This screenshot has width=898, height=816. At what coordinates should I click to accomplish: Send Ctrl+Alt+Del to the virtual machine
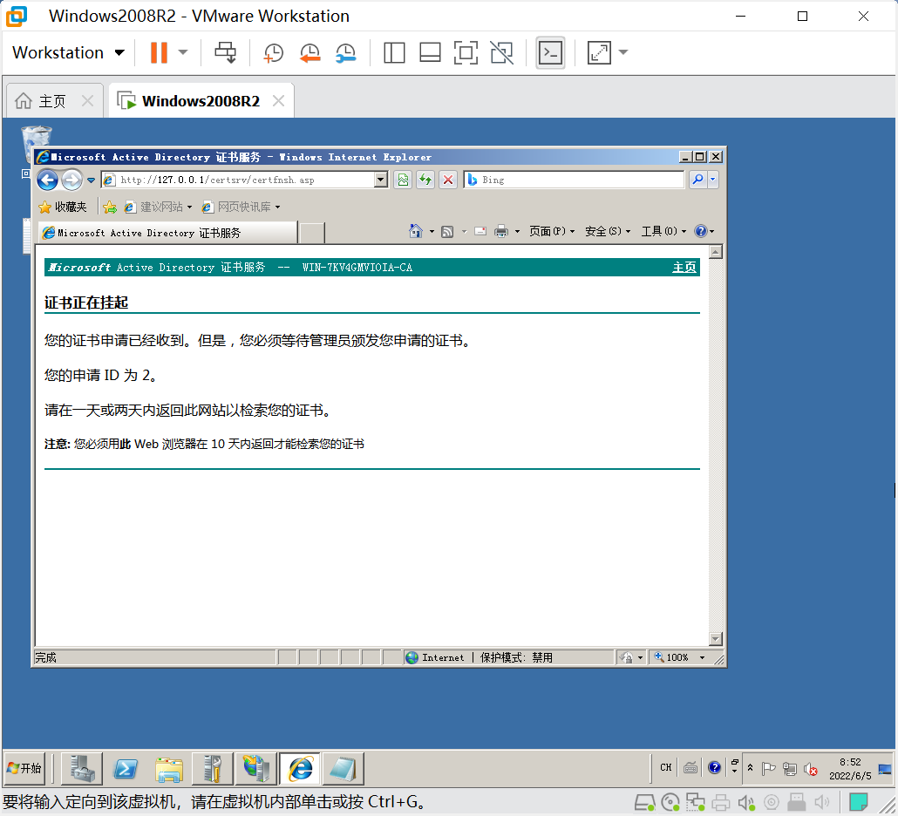point(225,52)
